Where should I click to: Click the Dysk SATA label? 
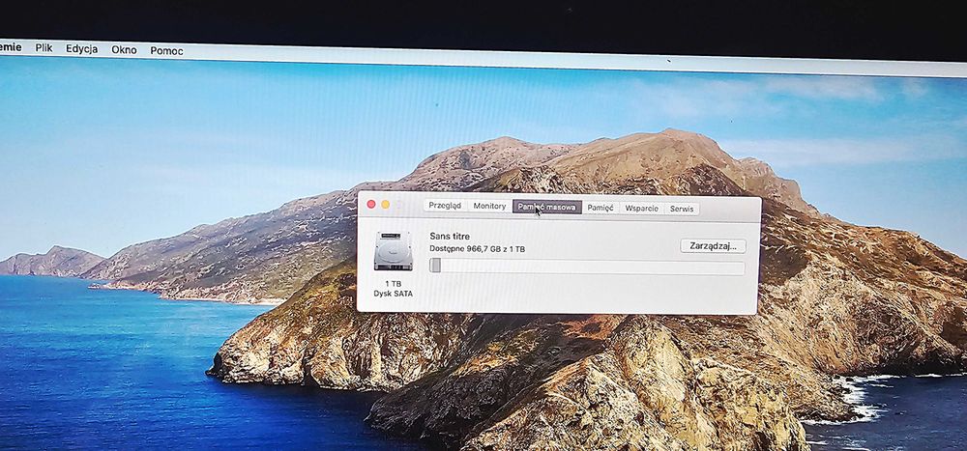(393, 294)
